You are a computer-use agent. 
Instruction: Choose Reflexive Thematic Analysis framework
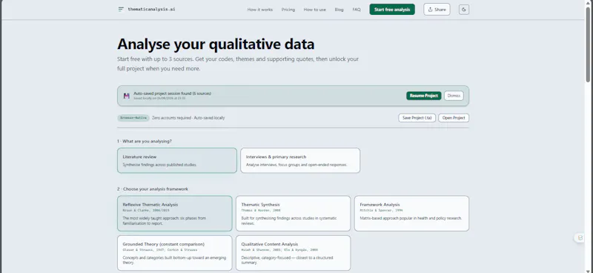[175, 213]
